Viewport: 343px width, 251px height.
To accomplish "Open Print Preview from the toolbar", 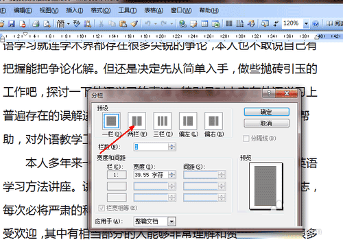I will [47, 23].
